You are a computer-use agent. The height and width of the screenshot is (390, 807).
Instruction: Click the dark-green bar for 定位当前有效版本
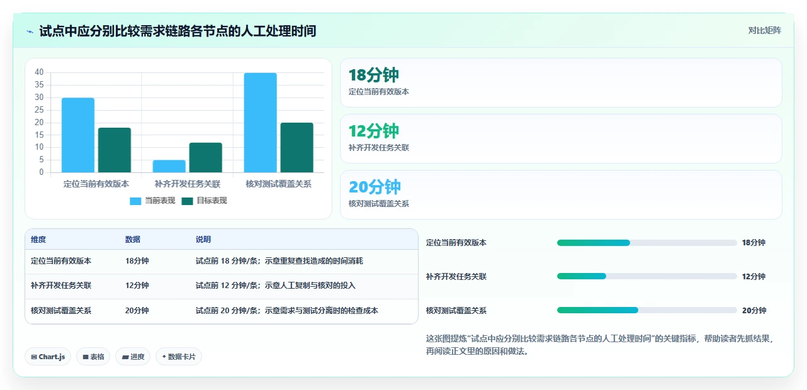115,150
